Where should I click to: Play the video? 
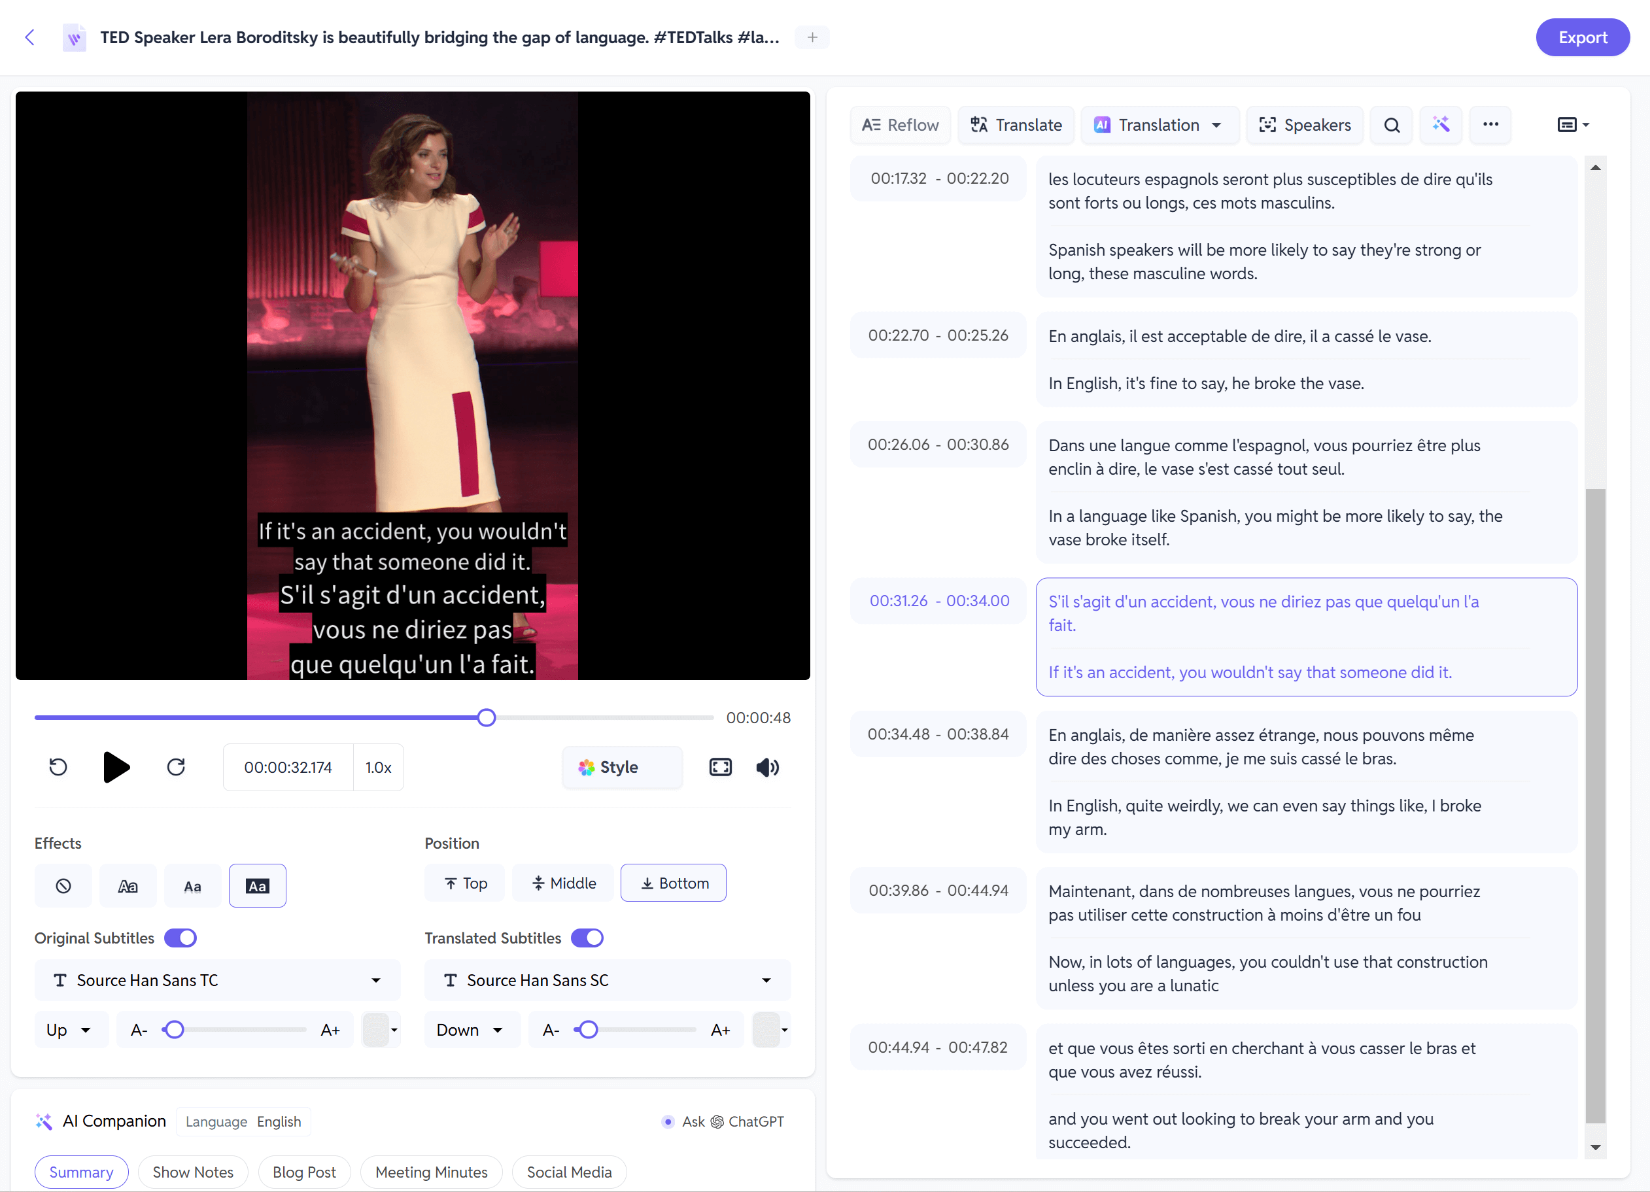coord(116,767)
